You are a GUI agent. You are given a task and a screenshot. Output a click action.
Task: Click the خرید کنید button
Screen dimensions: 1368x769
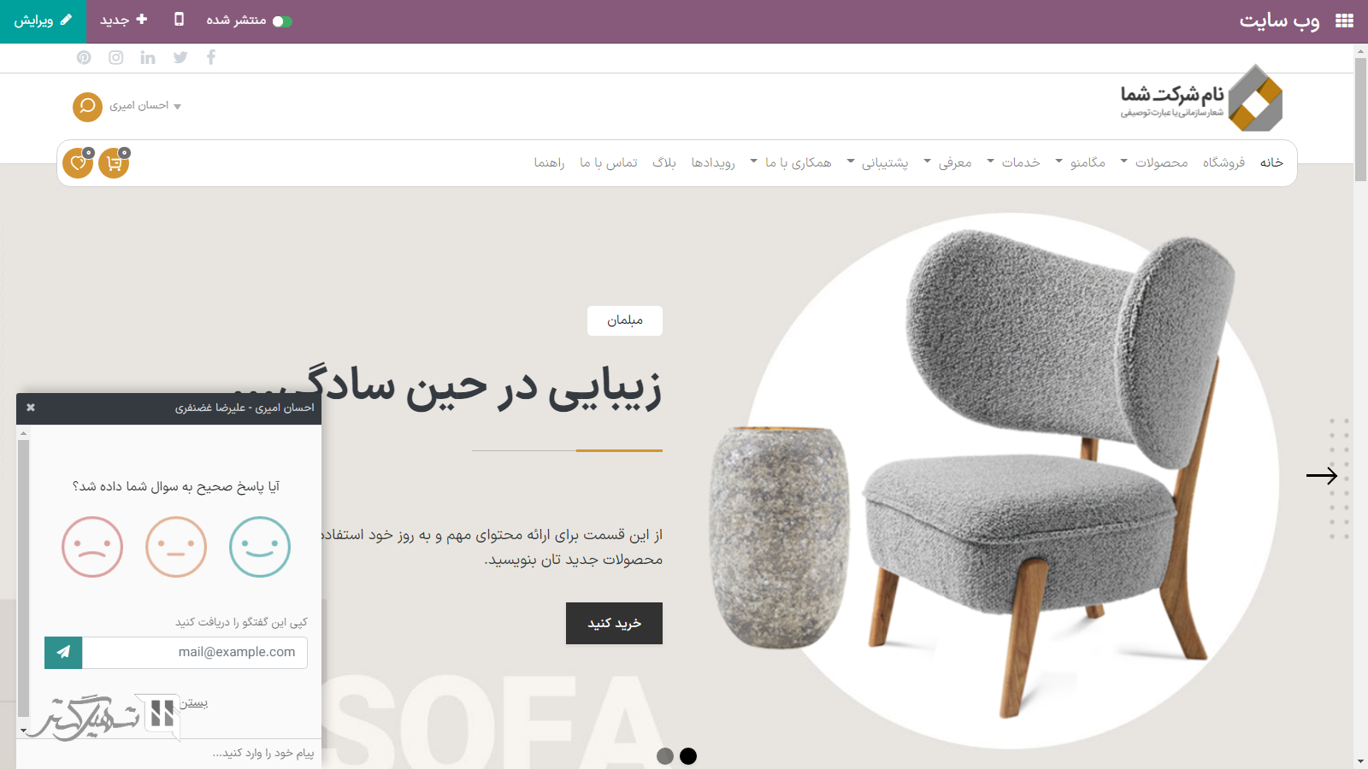coord(614,623)
